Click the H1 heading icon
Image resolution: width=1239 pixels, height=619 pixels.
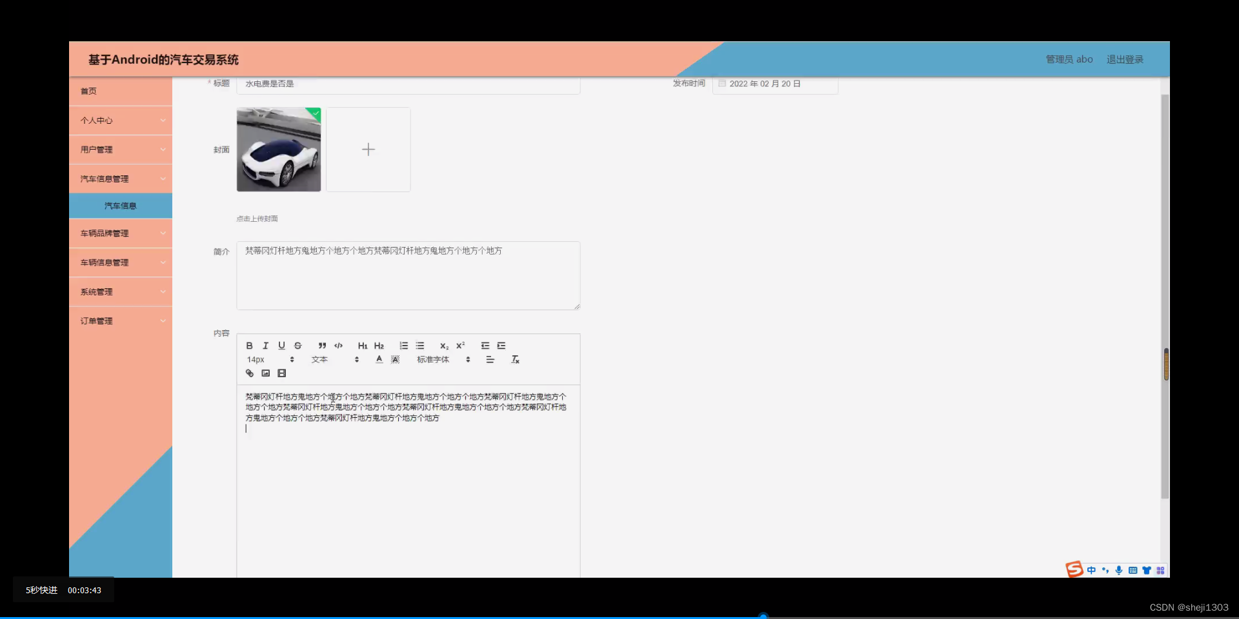click(x=362, y=346)
